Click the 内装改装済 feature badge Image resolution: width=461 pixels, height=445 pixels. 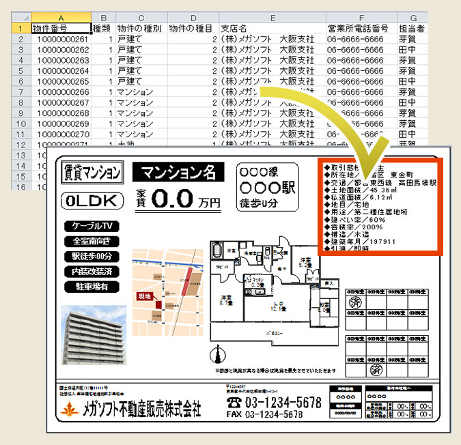pyautogui.click(x=87, y=272)
